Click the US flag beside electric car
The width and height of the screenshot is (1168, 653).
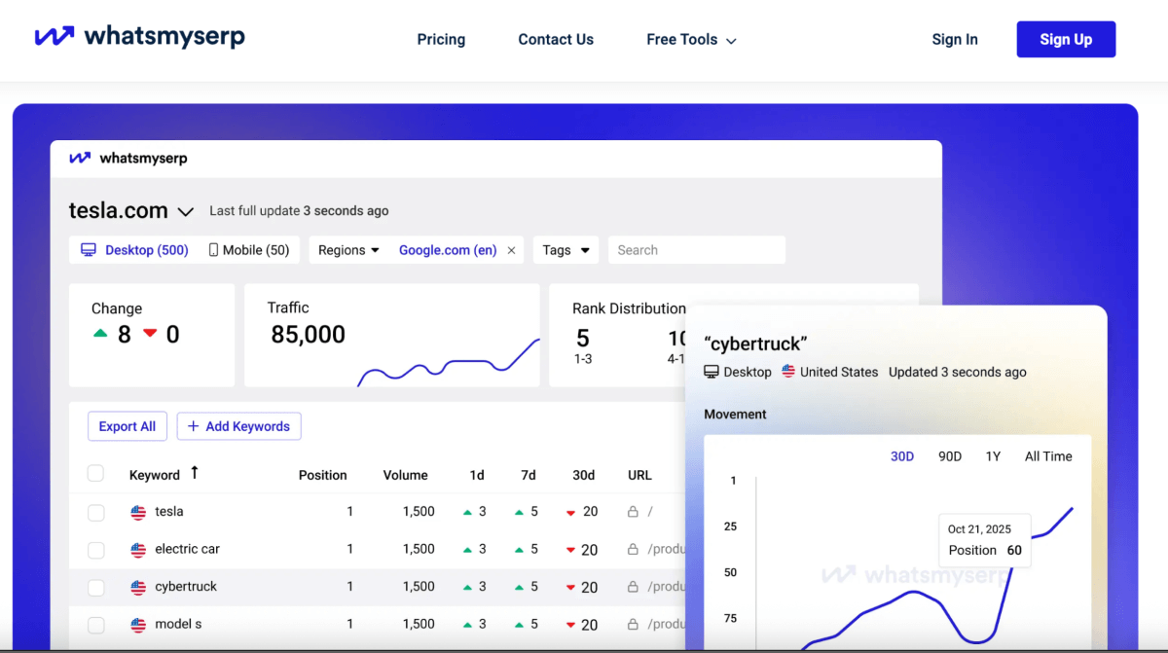[138, 550]
